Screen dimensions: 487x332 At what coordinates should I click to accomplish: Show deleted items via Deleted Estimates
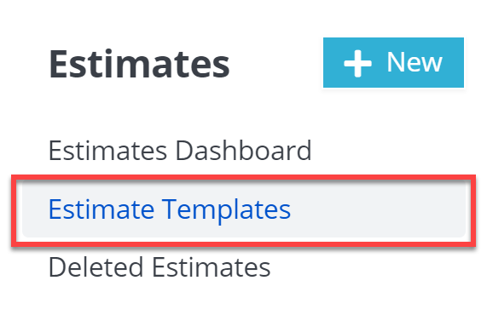click(x=159, y=267)
